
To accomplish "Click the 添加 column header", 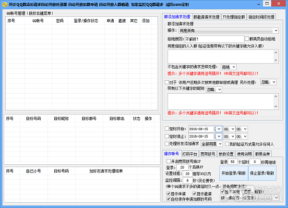I will 145,21.
